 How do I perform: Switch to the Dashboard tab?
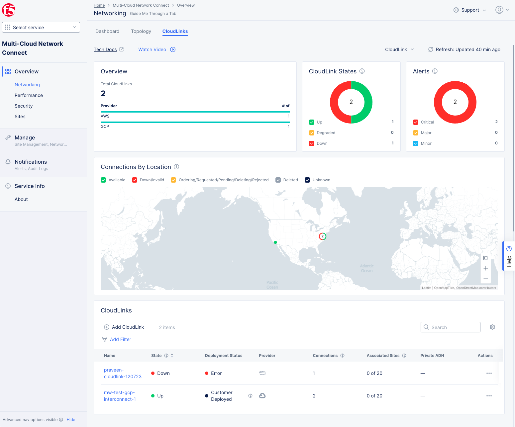point(107,31)
